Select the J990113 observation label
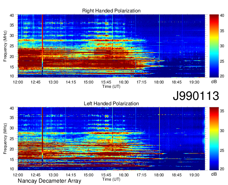This screenshot has width=228, height=185. point(196,96)
